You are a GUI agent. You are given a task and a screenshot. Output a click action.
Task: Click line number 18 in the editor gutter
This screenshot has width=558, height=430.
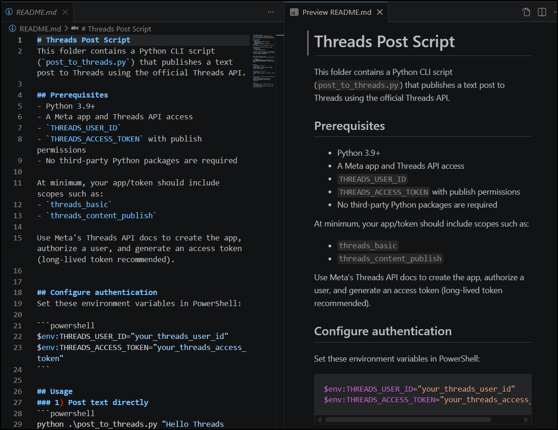[18, 292]
